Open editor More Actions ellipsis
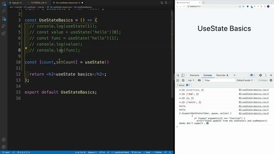274x154 pixels. coord(170,3)
